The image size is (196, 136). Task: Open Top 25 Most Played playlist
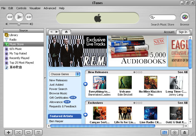tap(23, 63)
